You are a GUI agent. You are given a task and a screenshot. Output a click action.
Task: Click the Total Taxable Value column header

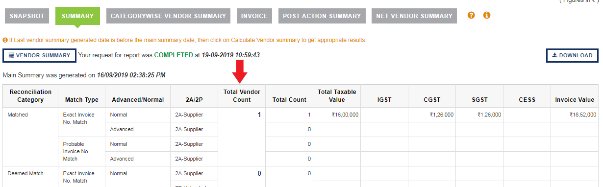337,96
